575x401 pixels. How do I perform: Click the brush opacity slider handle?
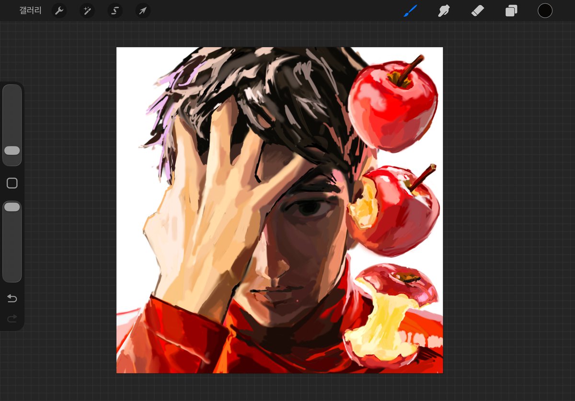coord(12,207)
